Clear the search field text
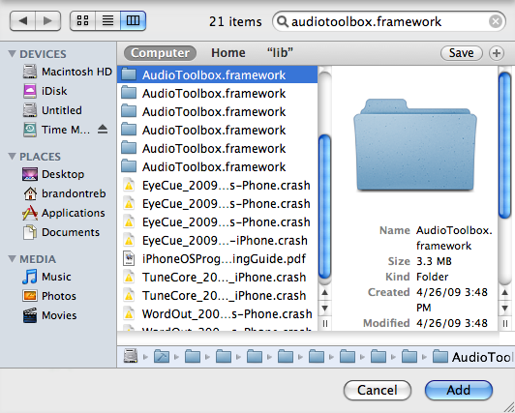515x413 pixels. [496, 21]
